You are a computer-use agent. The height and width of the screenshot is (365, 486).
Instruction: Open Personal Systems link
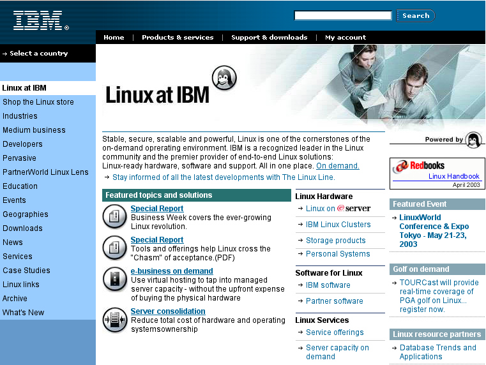[x=338, y=254]
